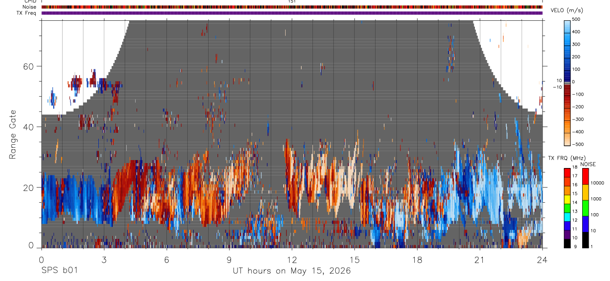Click the Noise row label at top left
This screenshot has height=281, width=610.
click(x=29, y=7)
